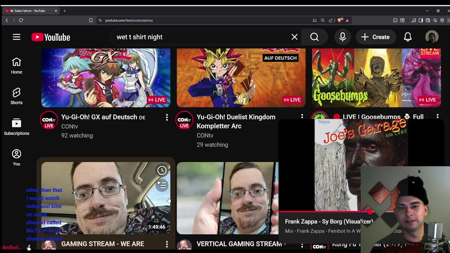Open the Brave VPN shield icon
The height and width of the screenshot is (253, 450).
click(x=442, y=20)
